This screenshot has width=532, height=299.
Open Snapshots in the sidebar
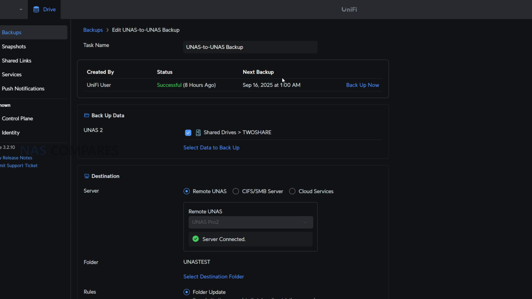click(x=14, y=47)
